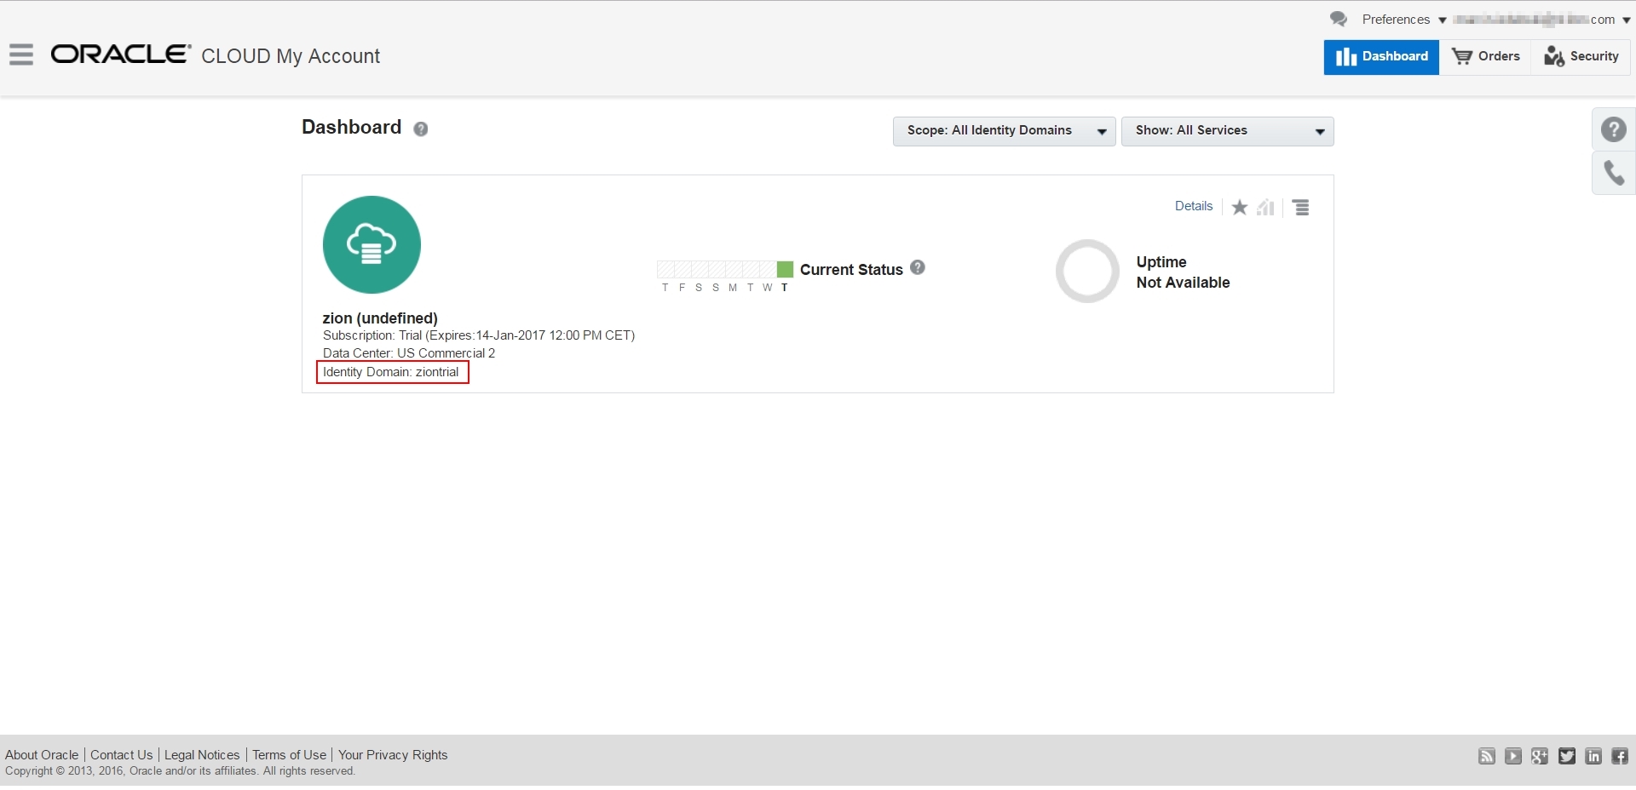Open the user account email dropdown
Image resolution: width=1636 pixels, height=790 pixels.
tap(1542, 20)
